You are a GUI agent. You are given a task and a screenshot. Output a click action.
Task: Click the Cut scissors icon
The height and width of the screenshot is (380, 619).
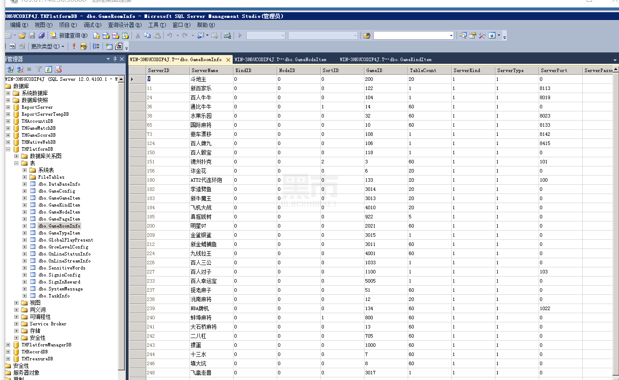click(x=137, y=35)
